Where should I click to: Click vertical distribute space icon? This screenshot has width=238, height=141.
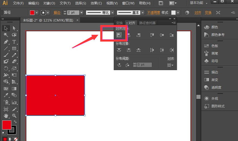click(x=119, y=65)
